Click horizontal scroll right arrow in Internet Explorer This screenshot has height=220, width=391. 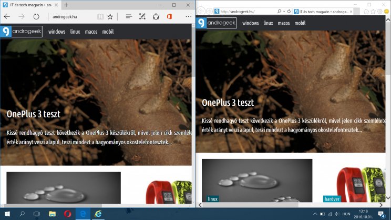tap(381, 205)
